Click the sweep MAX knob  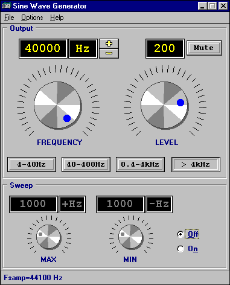coord(48,237)
